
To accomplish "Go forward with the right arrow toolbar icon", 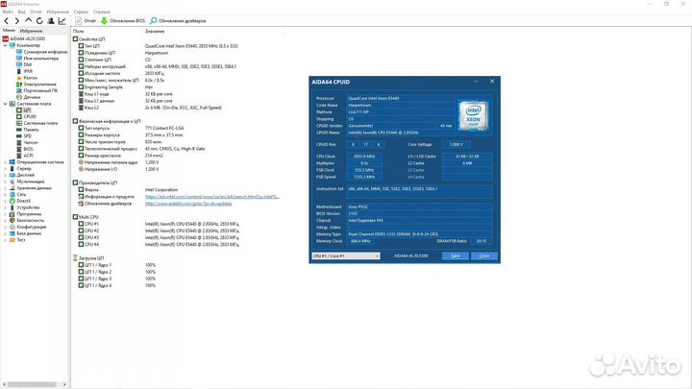I will pyautogui.click(x=16, y=21).
